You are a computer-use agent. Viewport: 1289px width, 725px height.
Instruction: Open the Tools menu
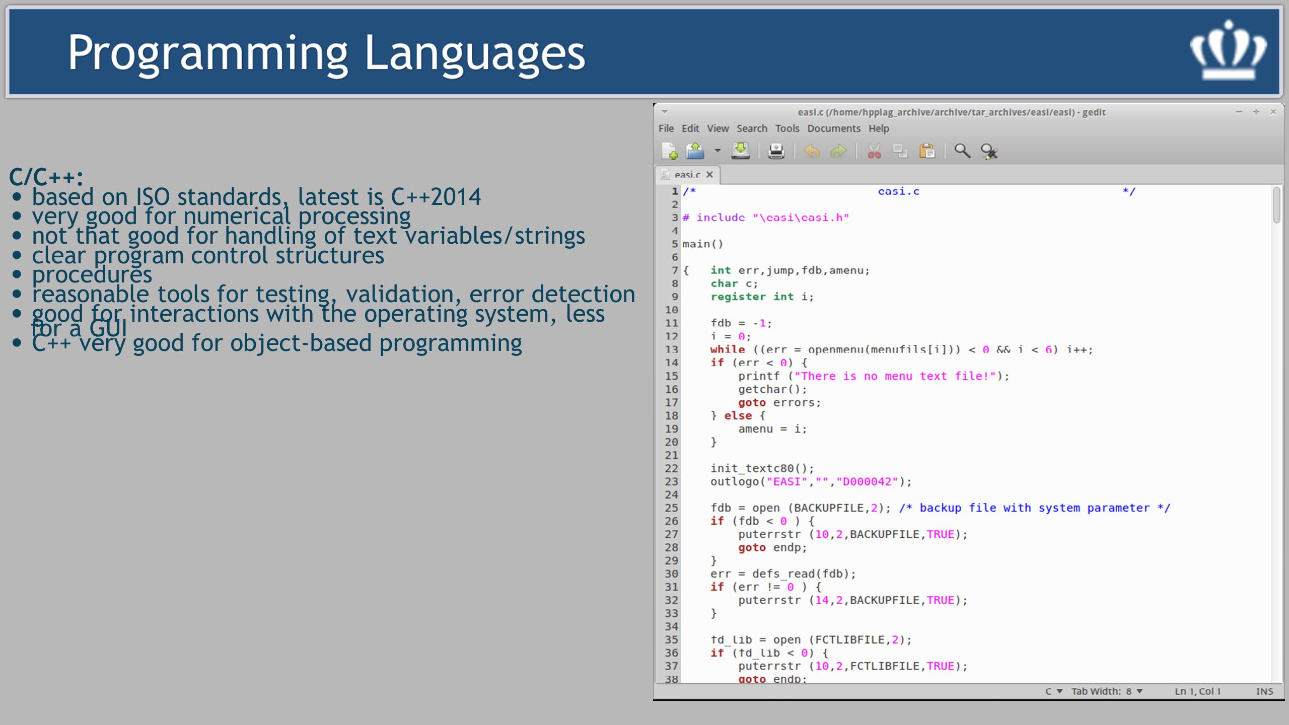[787, 128]
